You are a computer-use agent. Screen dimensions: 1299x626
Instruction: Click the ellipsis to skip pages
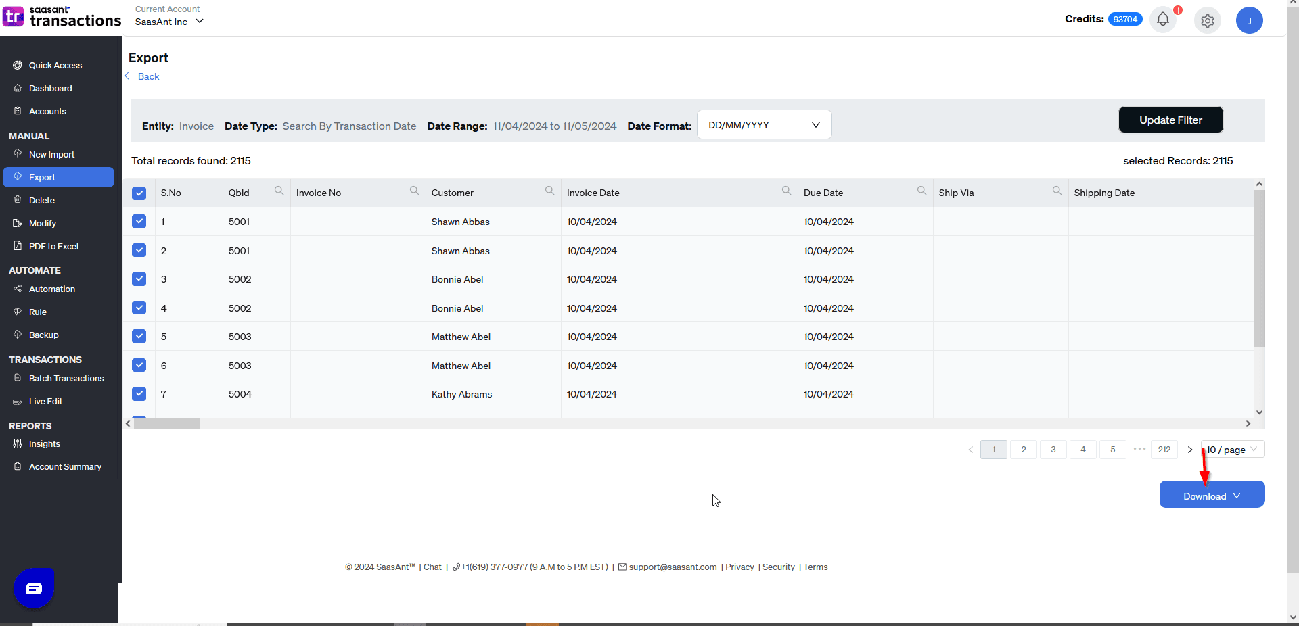(1139, 449)
